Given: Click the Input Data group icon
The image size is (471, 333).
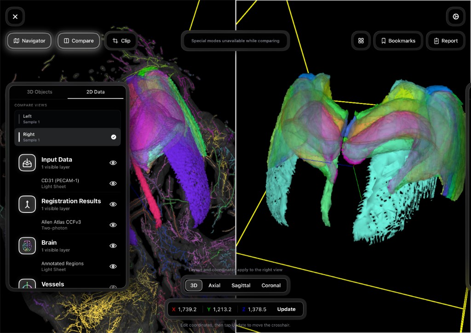Looking at the screenshot, I should [27, 163].
